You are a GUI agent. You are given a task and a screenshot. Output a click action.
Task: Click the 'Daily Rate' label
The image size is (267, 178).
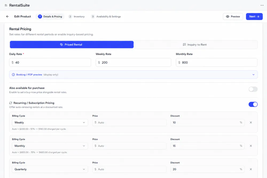pos(16,54)
